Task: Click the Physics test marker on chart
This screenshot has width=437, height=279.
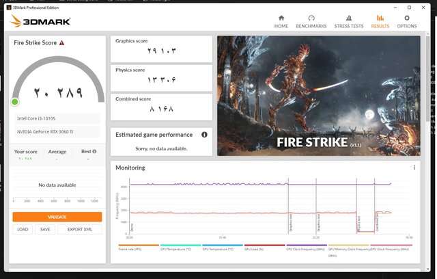Action: (x=358, y=224)
